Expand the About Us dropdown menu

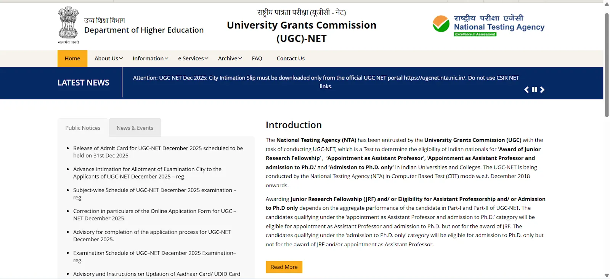(109, 58)
